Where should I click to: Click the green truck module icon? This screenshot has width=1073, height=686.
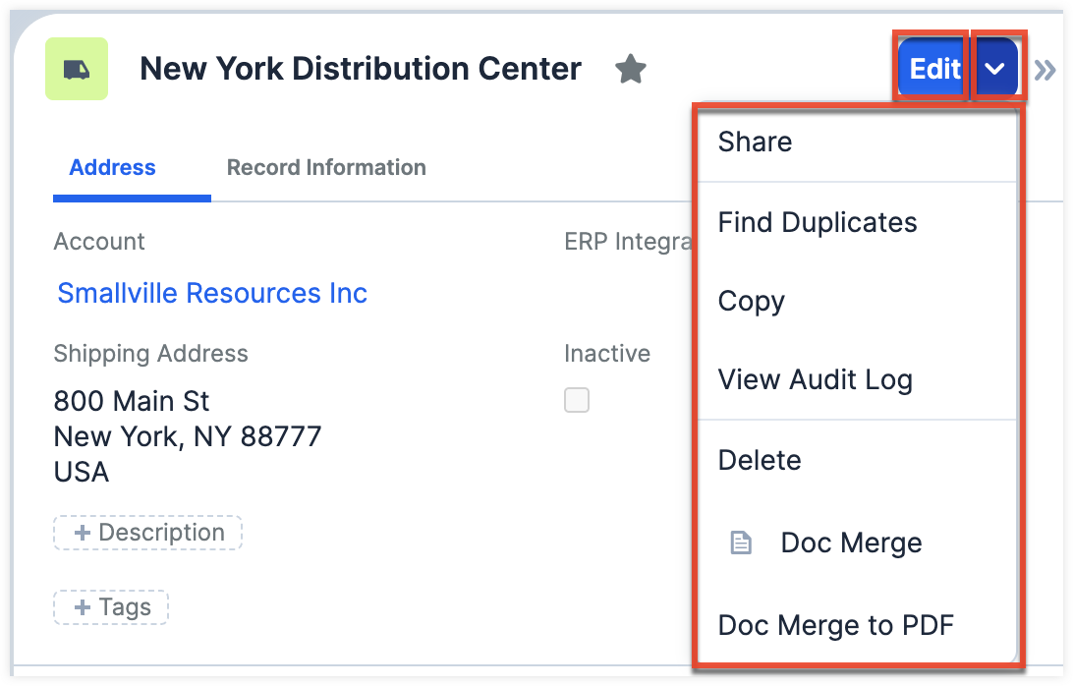[x=77, y=69]
